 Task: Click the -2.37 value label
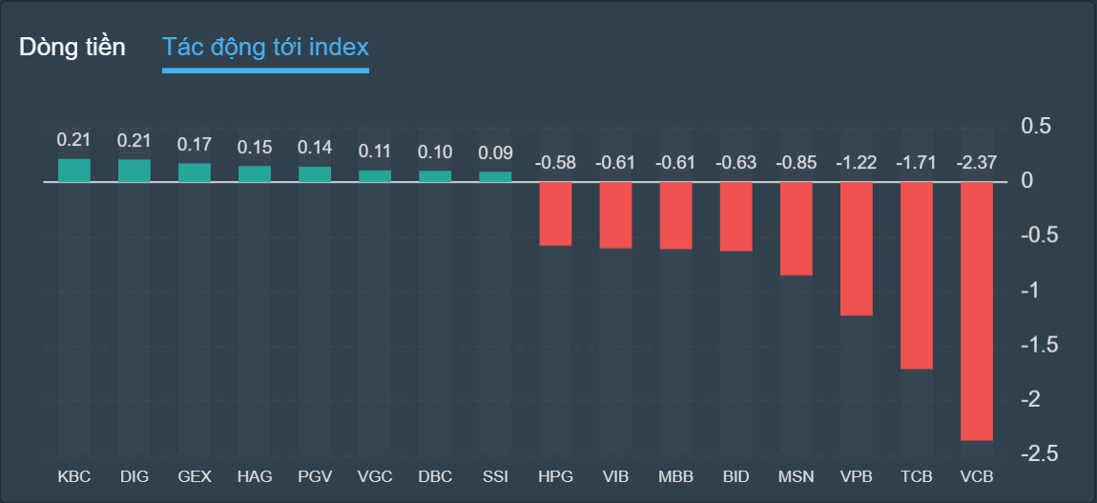(976, 163)
